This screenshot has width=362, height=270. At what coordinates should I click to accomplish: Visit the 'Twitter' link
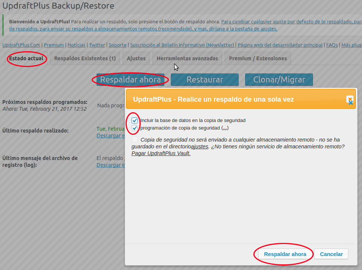[97, 45]
